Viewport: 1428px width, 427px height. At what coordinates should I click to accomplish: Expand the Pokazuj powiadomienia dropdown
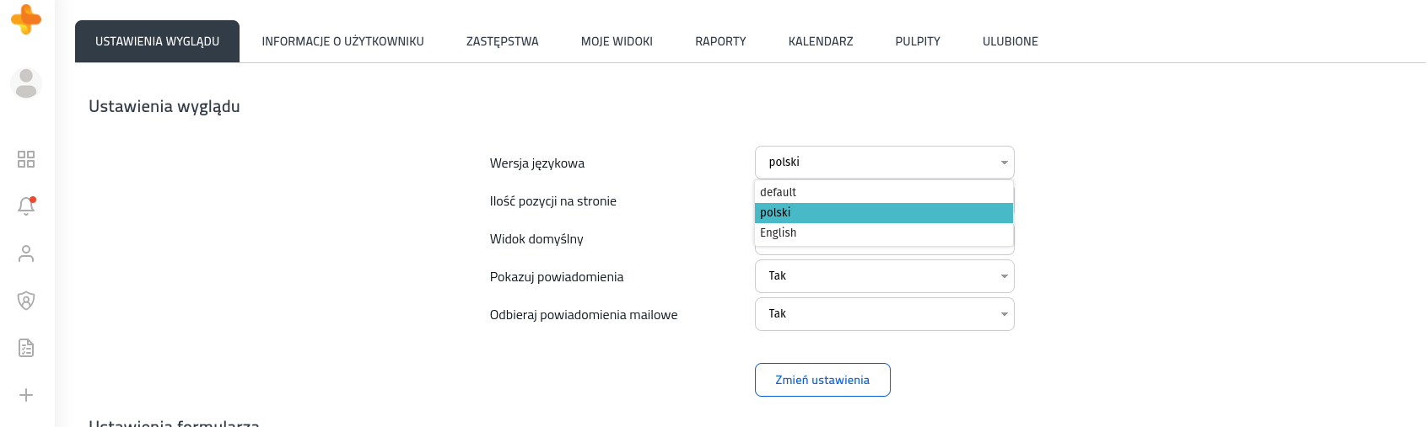pos(884,276)
